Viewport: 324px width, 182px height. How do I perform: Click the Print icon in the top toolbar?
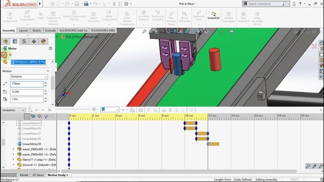pyautogui.click(x=86, y=4)
